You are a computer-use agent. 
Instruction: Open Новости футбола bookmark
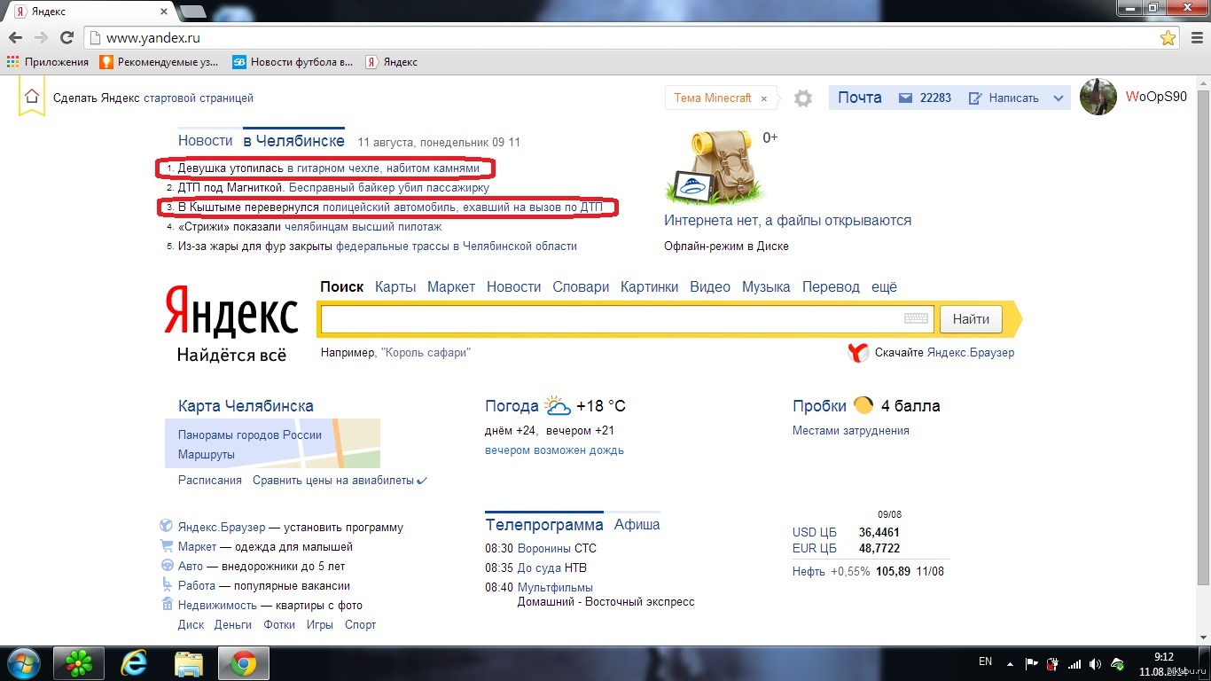click(x=293, y=62)
